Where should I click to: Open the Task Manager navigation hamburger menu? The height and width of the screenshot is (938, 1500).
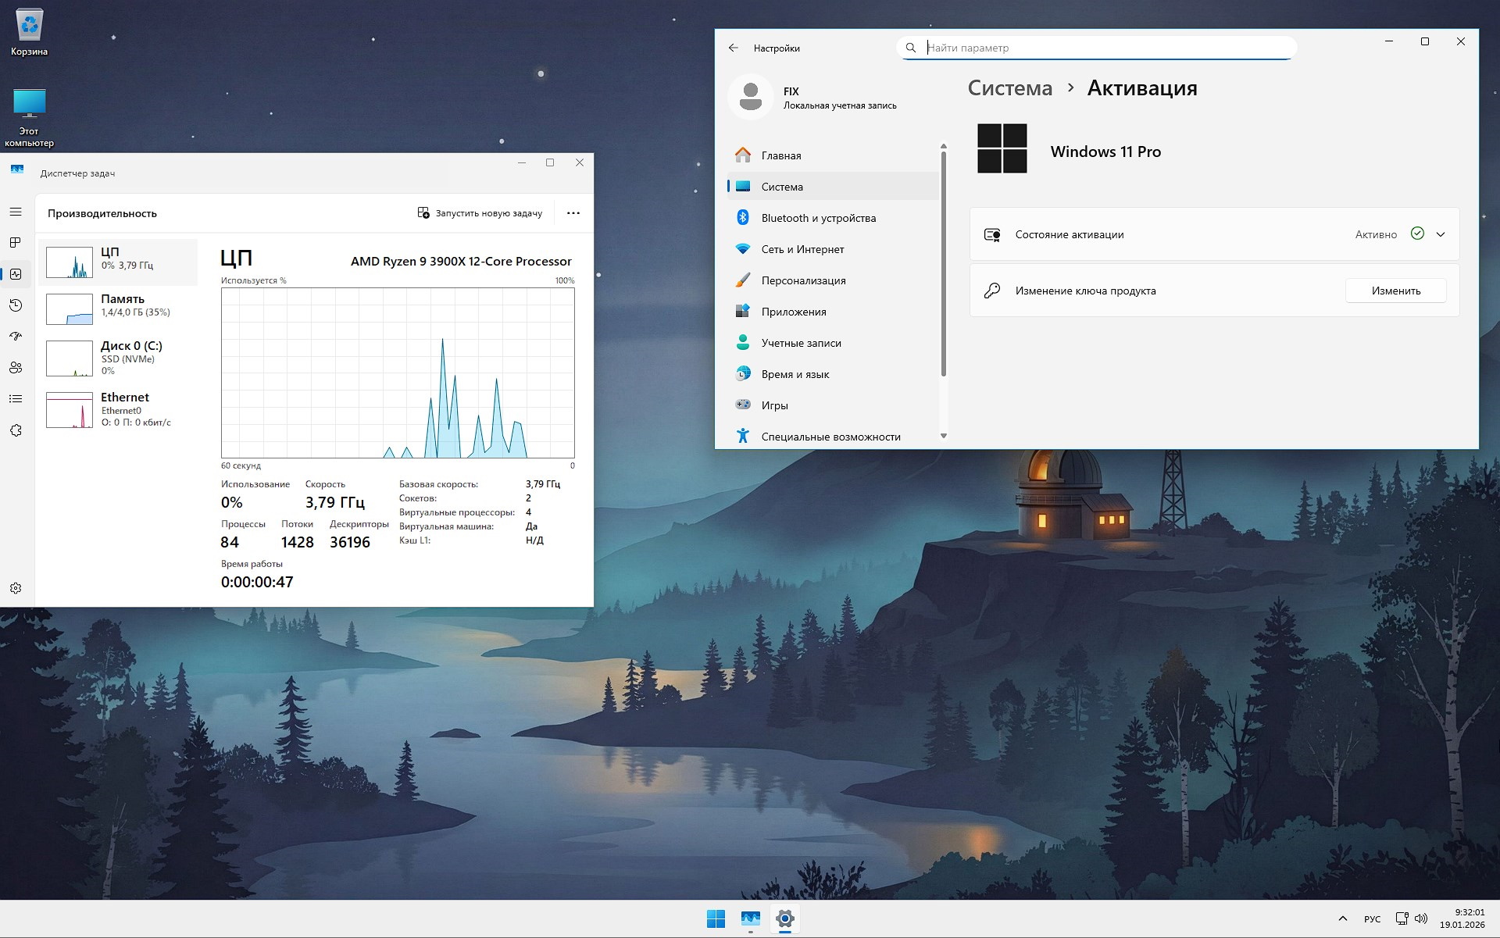point(16,212)
